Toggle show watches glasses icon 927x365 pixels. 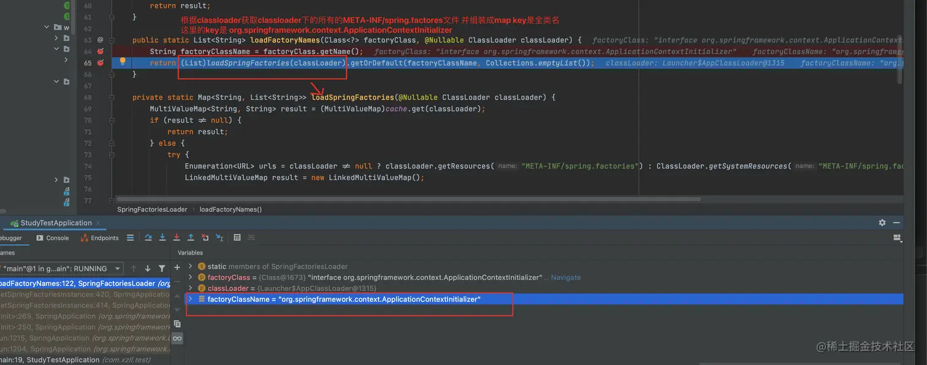tap(177, 338)
